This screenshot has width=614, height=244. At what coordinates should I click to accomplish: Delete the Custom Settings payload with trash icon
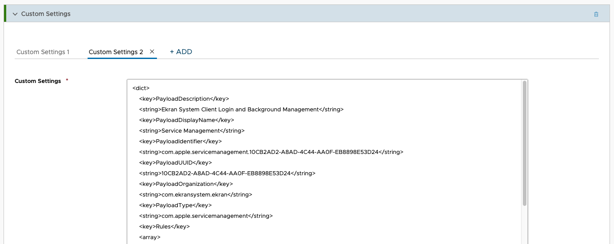596,14
